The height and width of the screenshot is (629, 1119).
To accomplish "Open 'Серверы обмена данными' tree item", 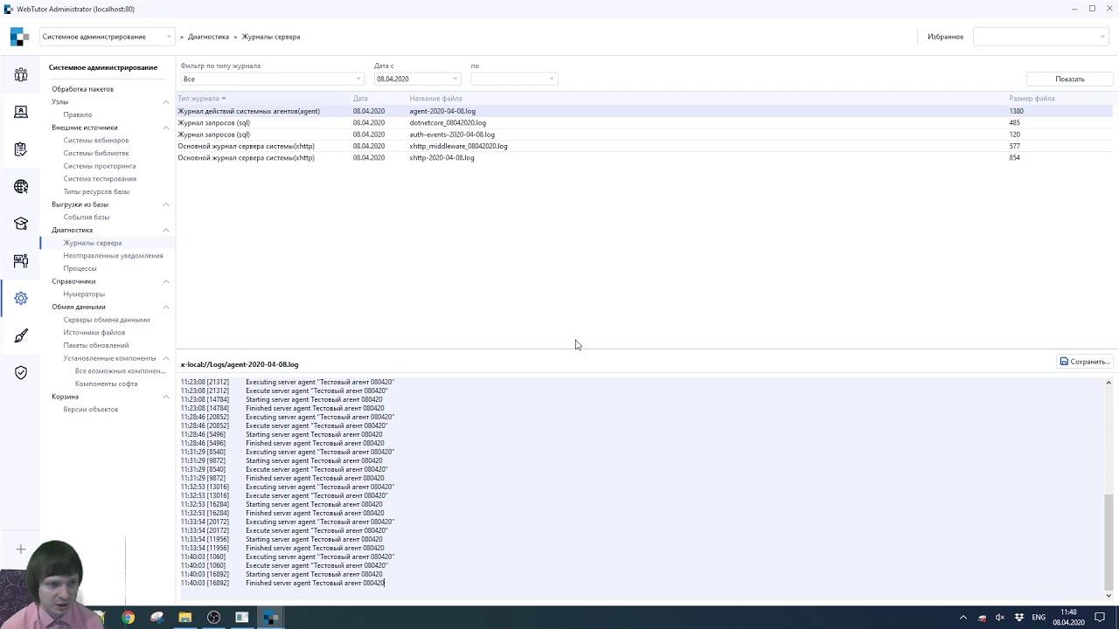I will point(107,320).
